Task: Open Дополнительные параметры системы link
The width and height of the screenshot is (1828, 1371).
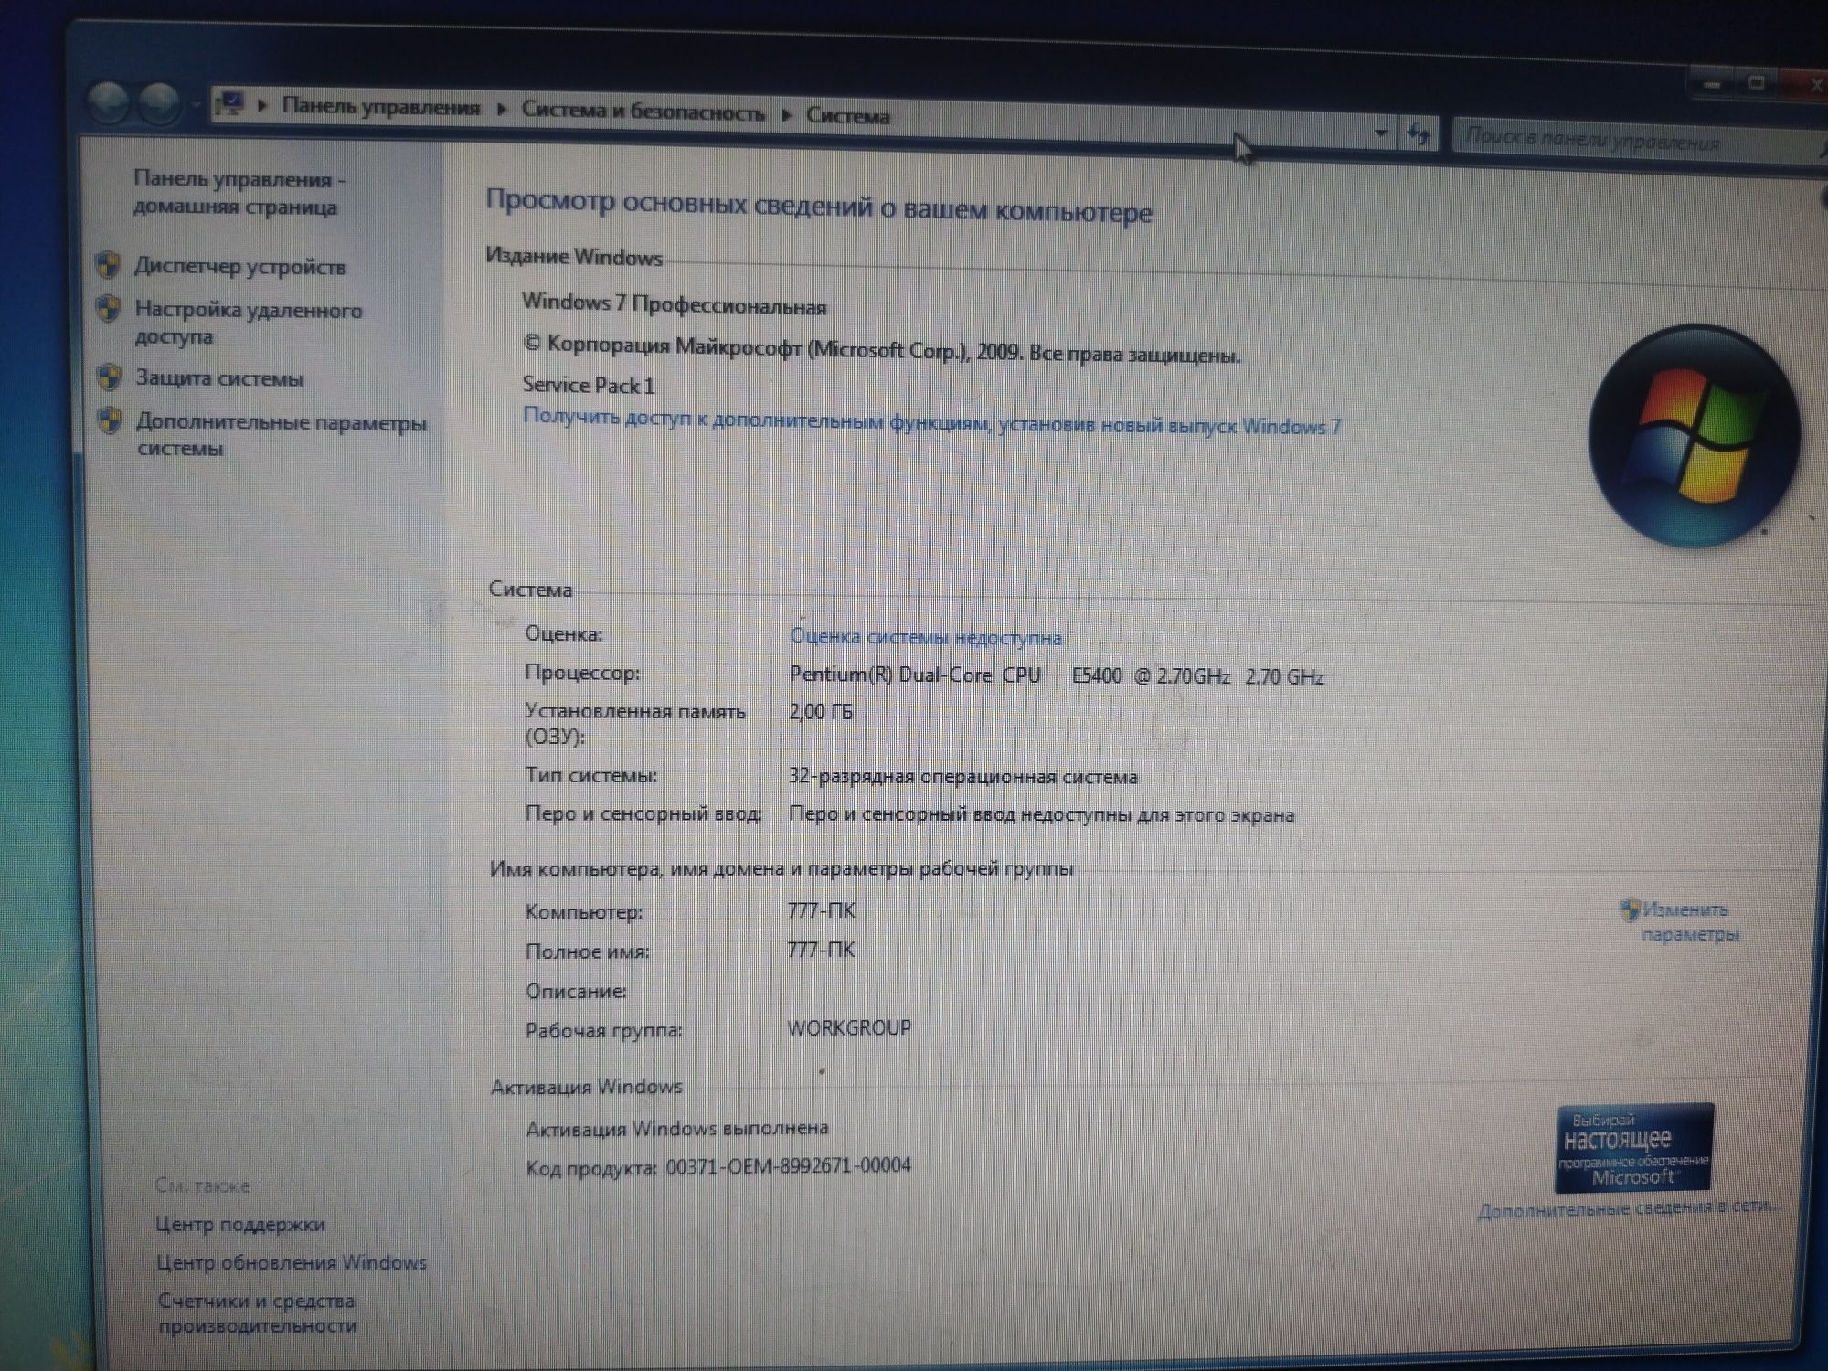Action: coord(282,435)
